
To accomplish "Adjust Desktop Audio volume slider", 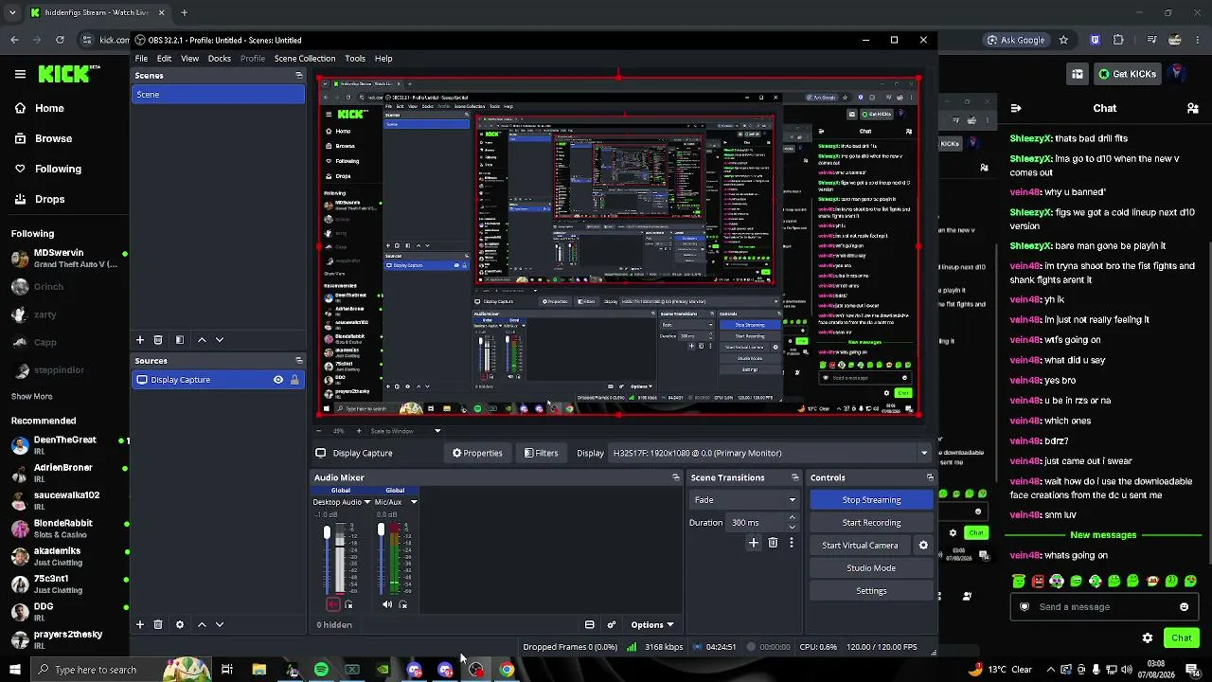I will [x=328, y=559].
